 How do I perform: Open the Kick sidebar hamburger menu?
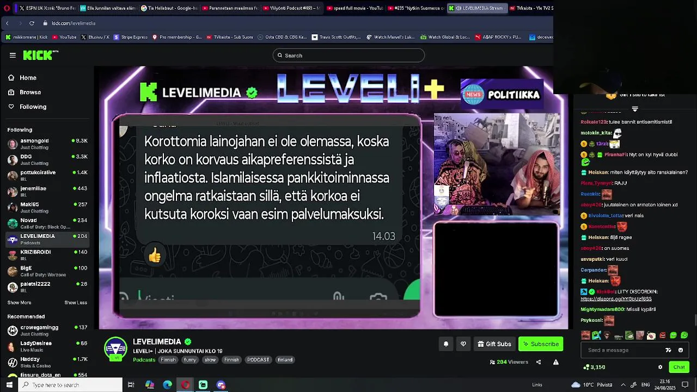click(x=13, y=55)
